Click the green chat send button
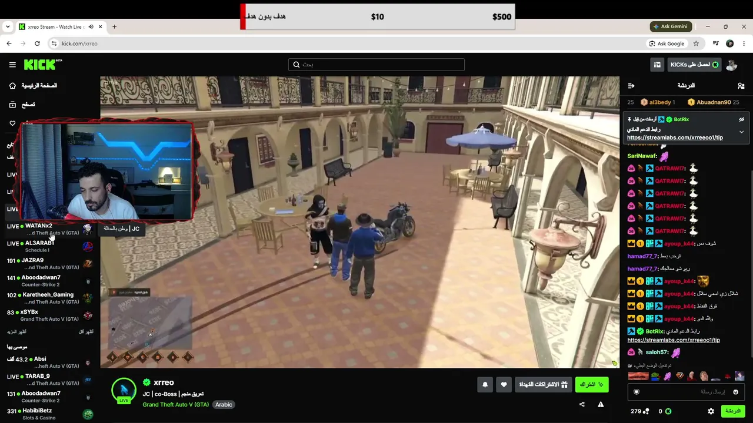Screen dimensions: 753x423 (733, 411)
